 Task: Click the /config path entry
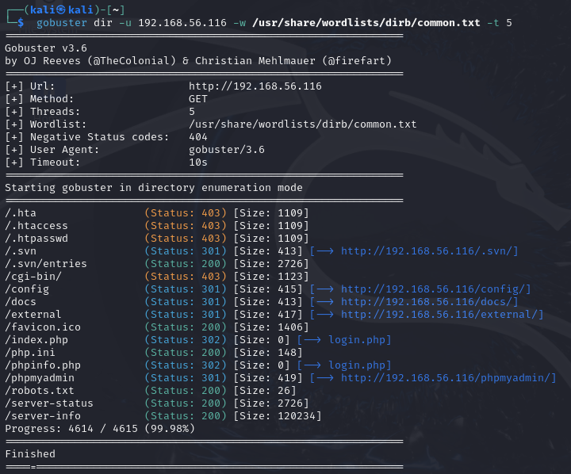27,289
